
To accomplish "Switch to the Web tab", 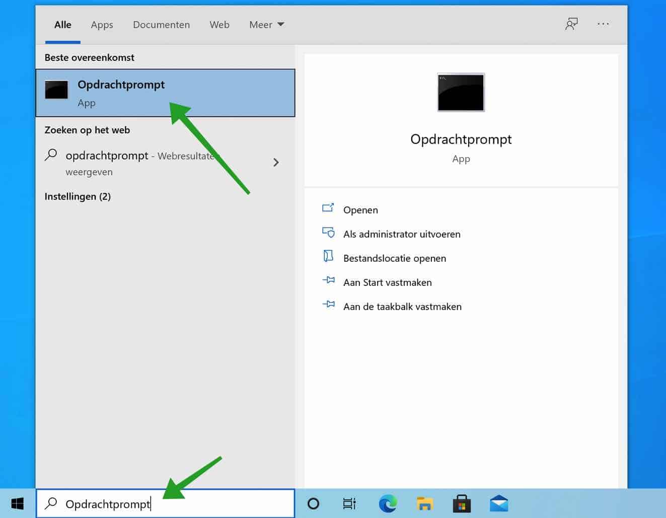I will pyautogui.click(x=219, y=25).
